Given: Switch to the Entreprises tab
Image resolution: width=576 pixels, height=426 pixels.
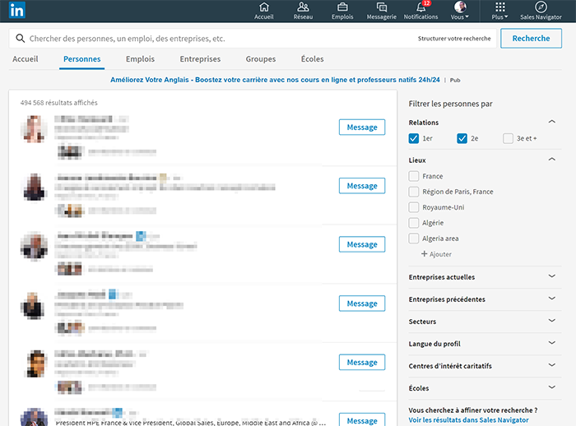Looking at the screenshot, I should 200,59.
